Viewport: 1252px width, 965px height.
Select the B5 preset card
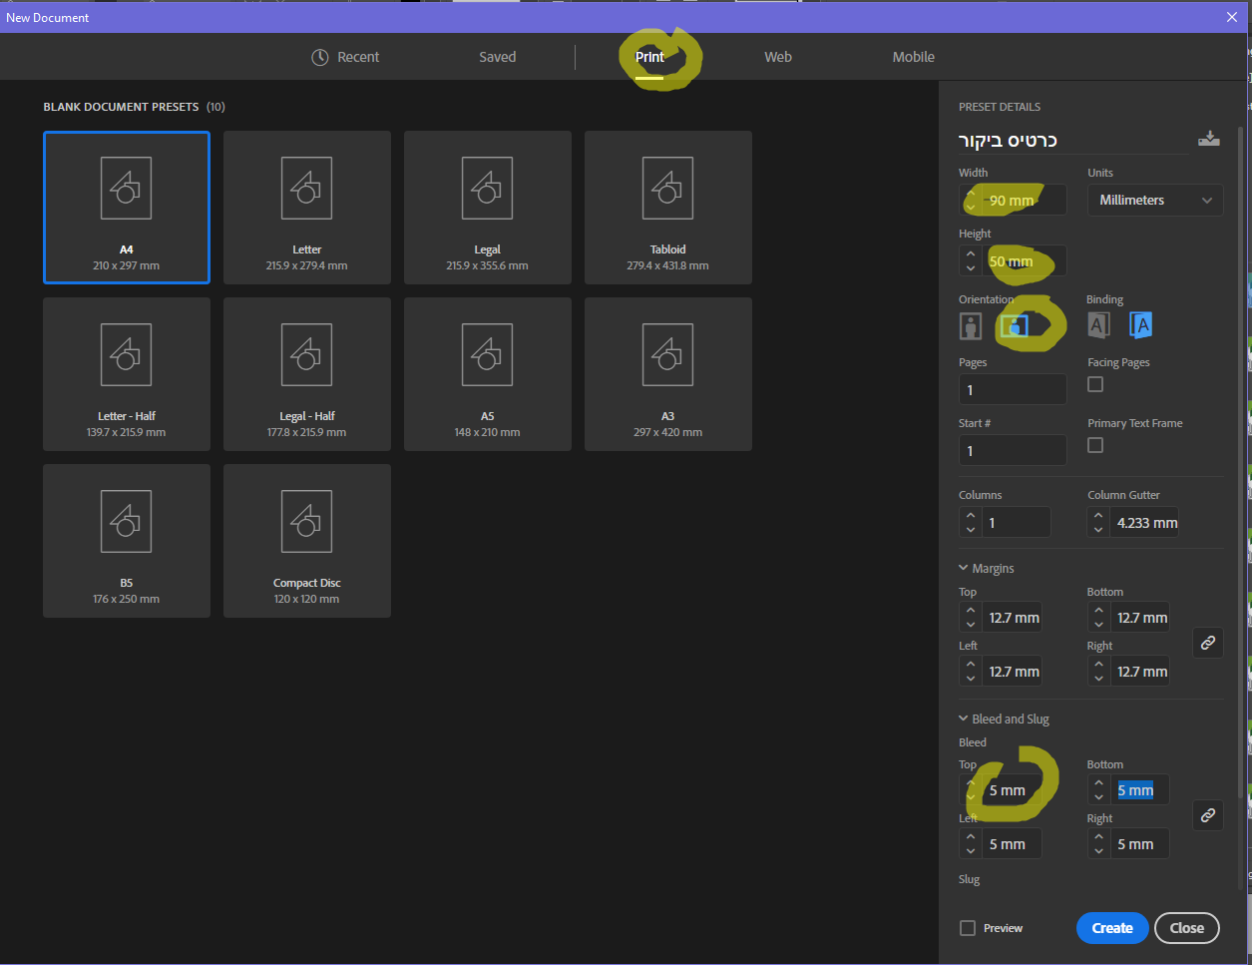[127, 541]
